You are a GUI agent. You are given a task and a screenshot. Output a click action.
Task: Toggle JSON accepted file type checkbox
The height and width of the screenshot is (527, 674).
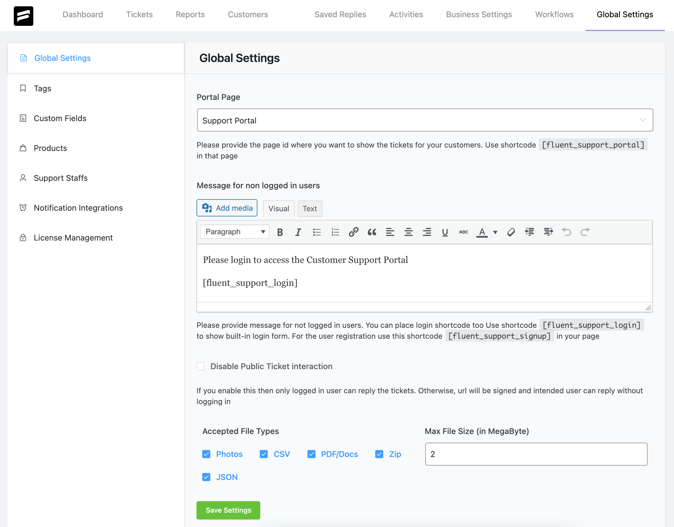pyautogui.click(x=207, y=477)
